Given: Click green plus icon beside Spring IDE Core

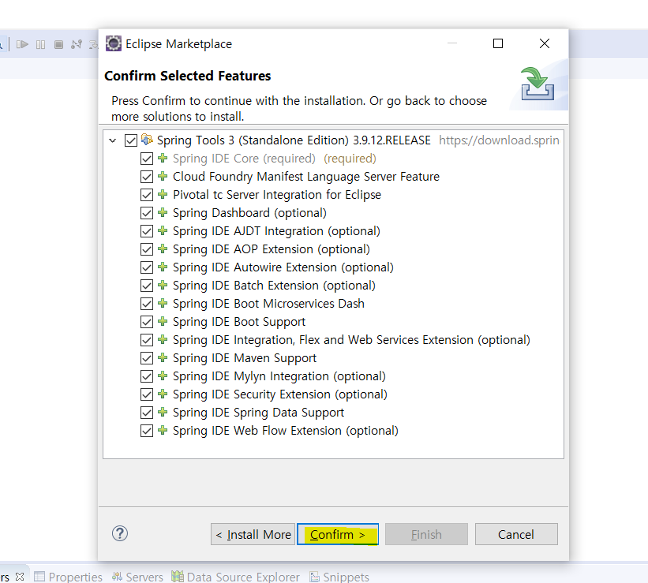Looking at the screenshot, I should coord(163,158).
